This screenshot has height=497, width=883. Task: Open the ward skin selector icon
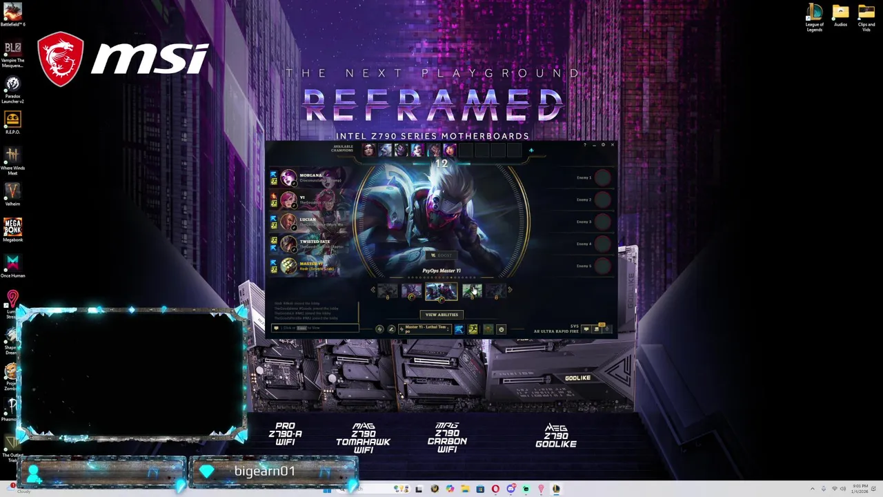tap(488, 329)
